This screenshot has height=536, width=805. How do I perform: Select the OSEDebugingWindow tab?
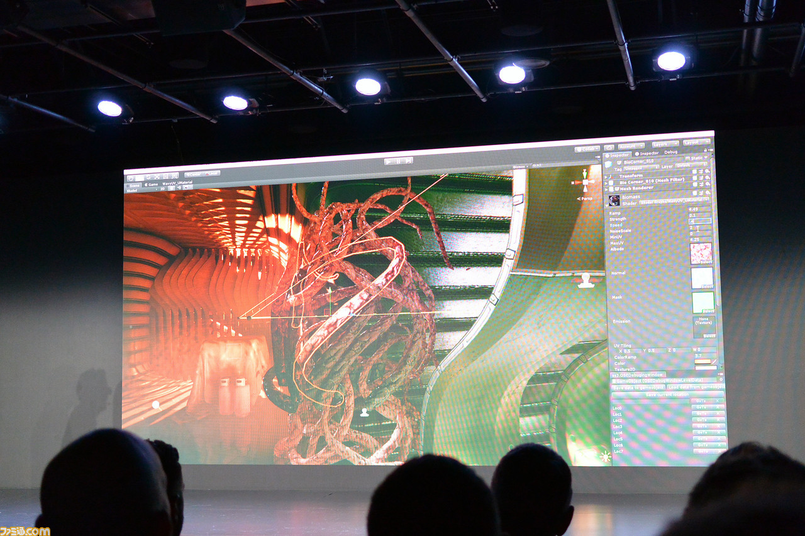click(638, 375)
